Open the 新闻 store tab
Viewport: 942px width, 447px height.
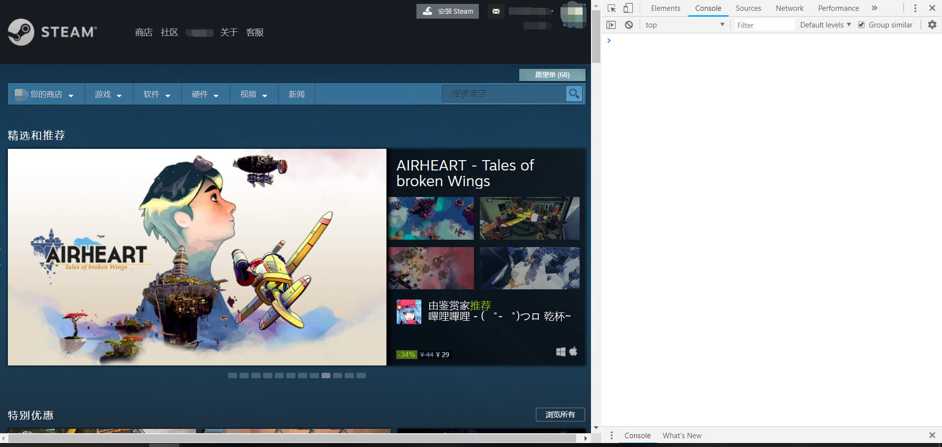point(296,94)
